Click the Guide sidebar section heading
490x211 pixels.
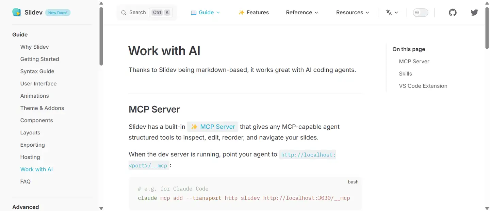(20, 35)
